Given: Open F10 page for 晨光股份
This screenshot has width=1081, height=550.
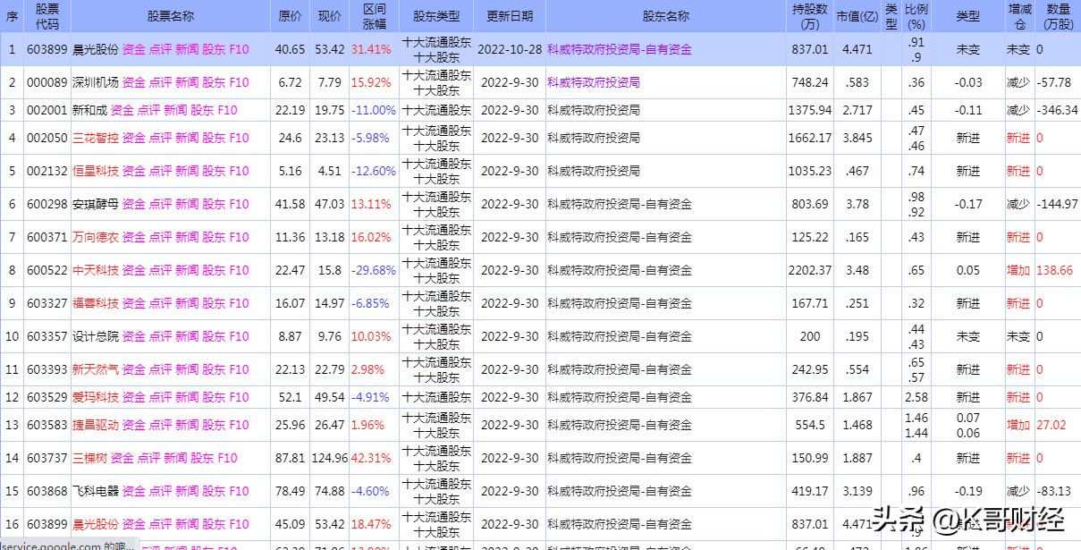Looking at the screenshot, I should point(240,49).
